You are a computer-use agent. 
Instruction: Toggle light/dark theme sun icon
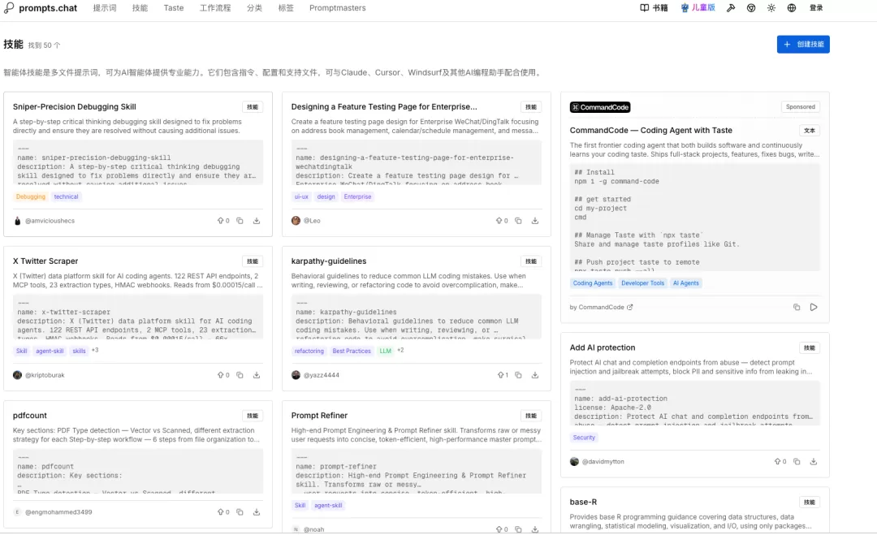coord(771,8)
